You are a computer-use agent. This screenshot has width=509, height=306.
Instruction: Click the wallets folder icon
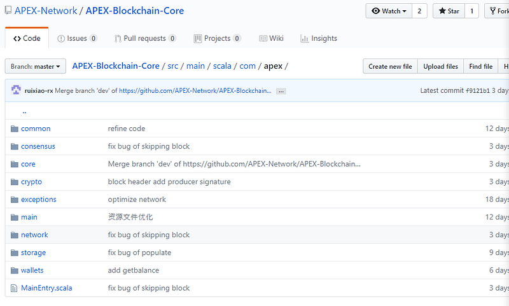(14, 270)
